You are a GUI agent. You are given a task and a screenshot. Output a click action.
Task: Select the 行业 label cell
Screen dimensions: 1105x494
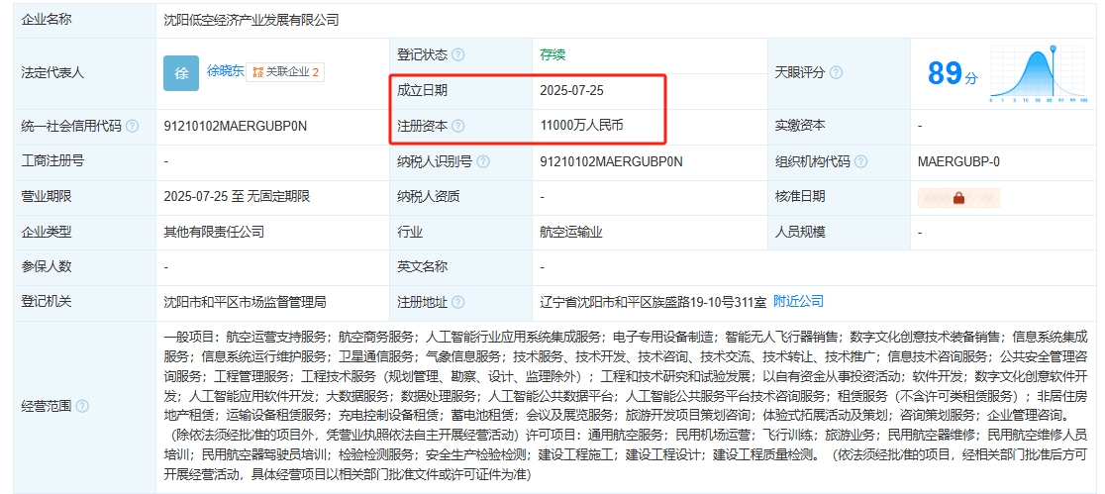tap(460, 232)
